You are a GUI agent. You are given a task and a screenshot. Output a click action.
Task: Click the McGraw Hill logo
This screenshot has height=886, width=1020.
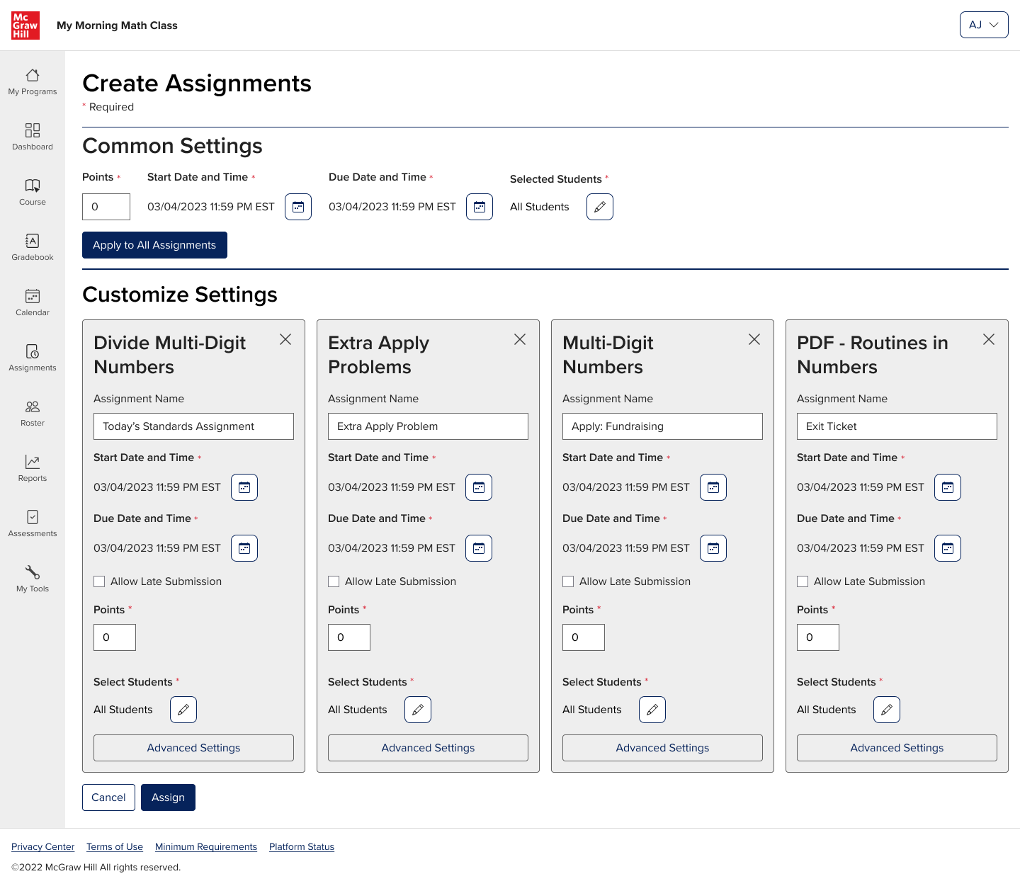25,25
